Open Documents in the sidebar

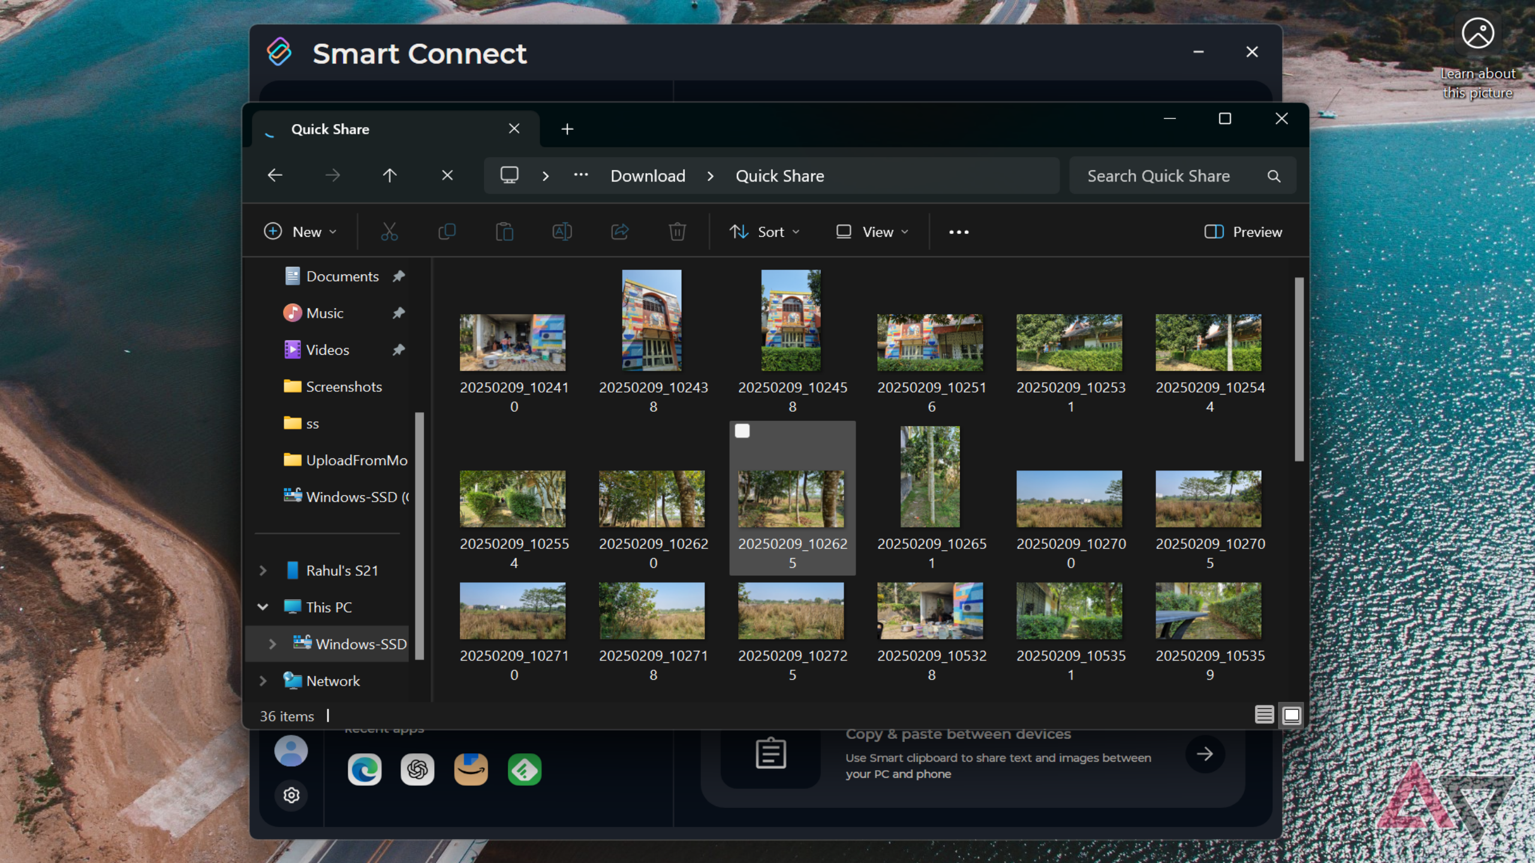tap(342, 276)
